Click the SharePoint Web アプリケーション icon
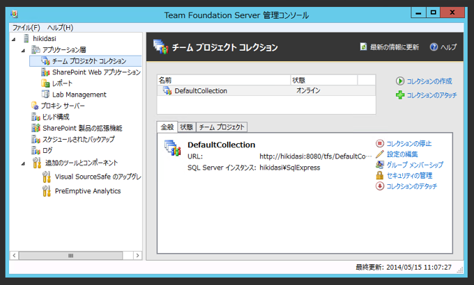This screenshot has height=285, width=474. click(45, 72)
